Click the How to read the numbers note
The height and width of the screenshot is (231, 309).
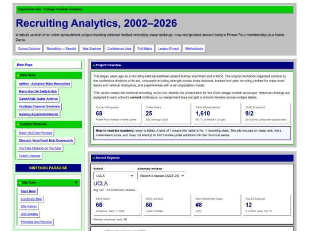192,133
